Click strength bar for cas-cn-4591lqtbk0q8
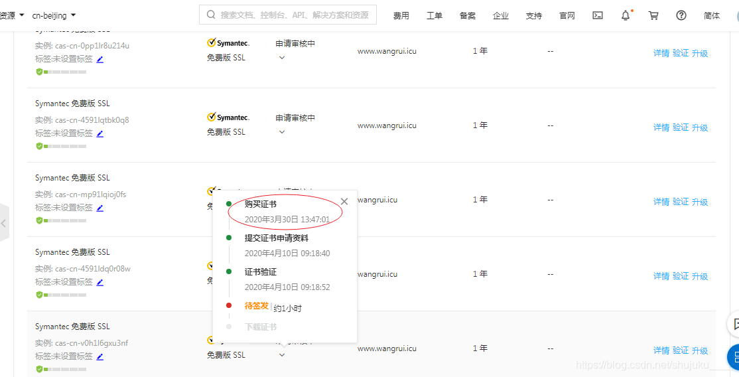 (x=65, y=146)
